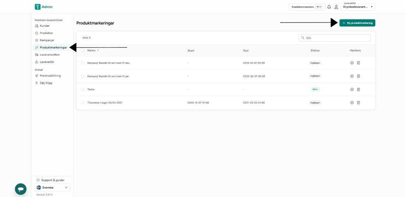Open the notifications bell icon

point(329,7)
